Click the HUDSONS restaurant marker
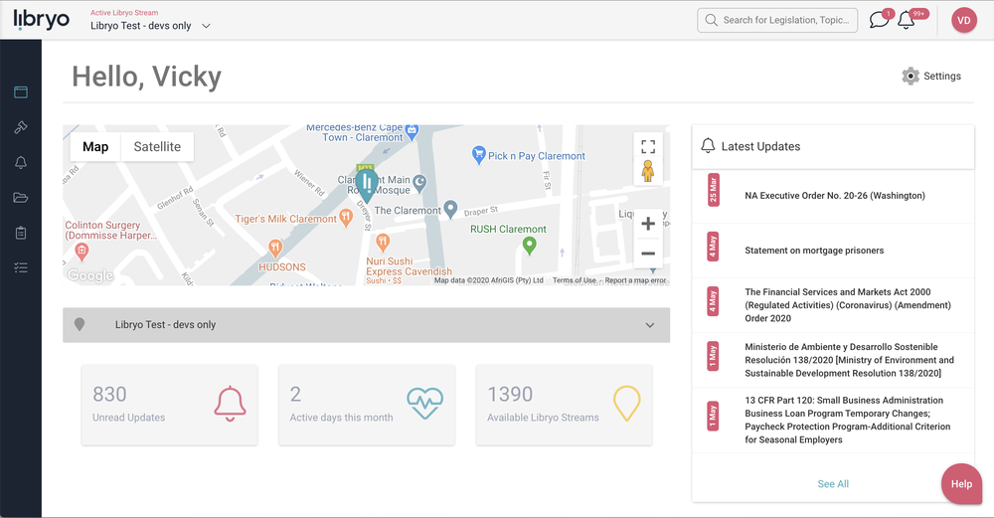 275,248
